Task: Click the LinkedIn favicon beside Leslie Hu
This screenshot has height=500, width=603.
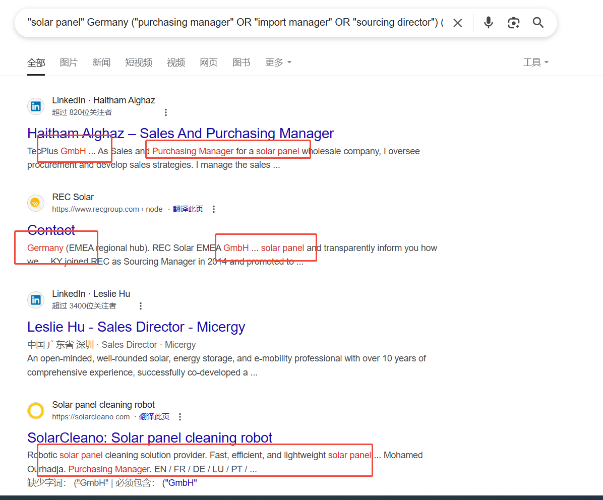Action: [x=36, y=300]
